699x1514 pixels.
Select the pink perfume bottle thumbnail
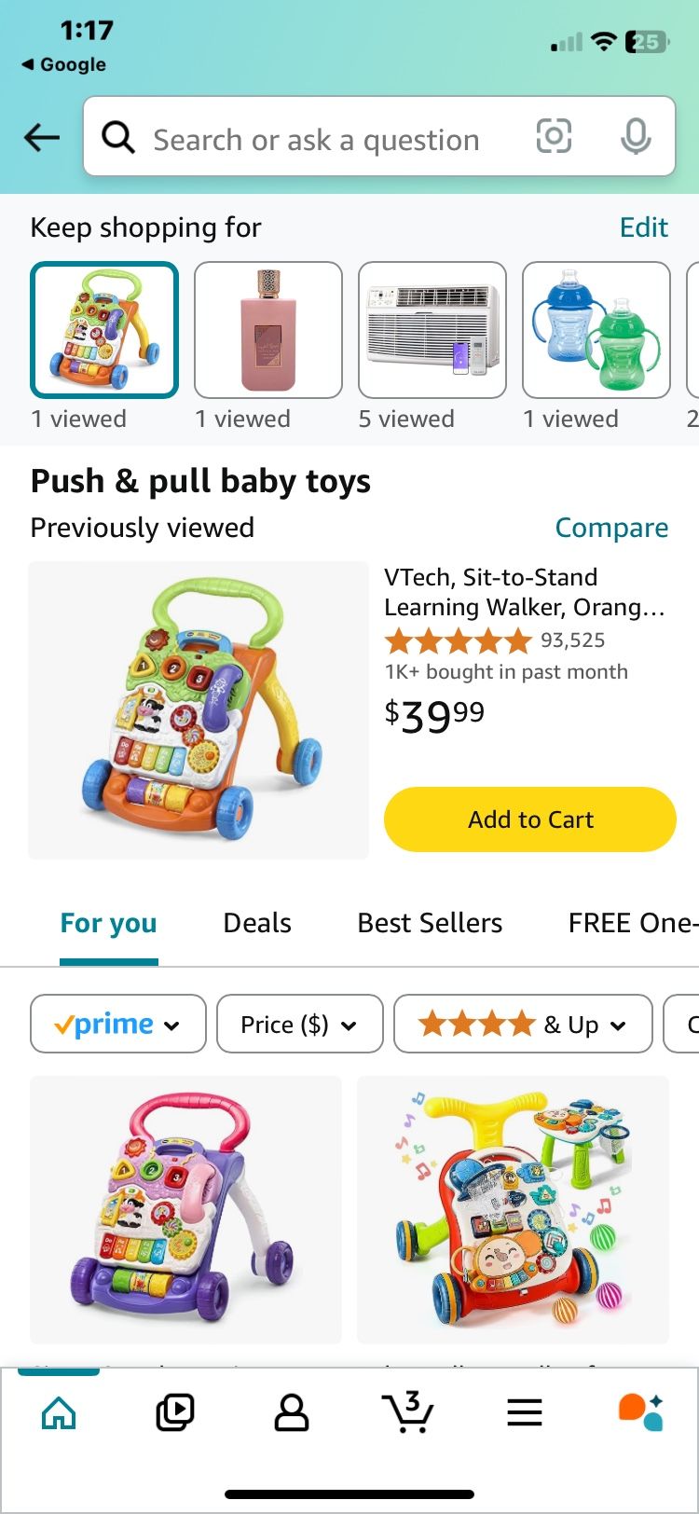tap(268, 330)
